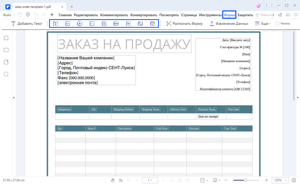The height and width of the screenshot is (184, 300).
Task: Select the radio button form tool
Action: (x=80, y=24)
